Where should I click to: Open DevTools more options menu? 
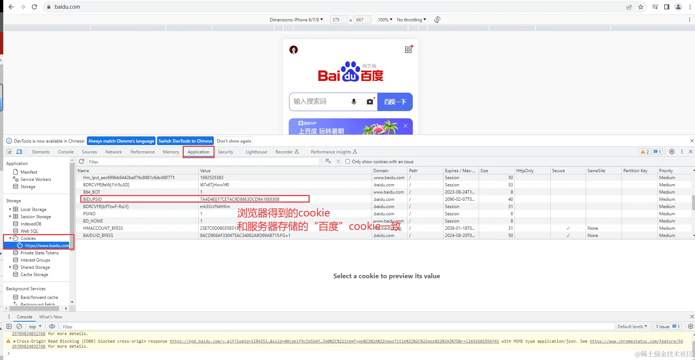pyautogui.click(x=682, y=152)
